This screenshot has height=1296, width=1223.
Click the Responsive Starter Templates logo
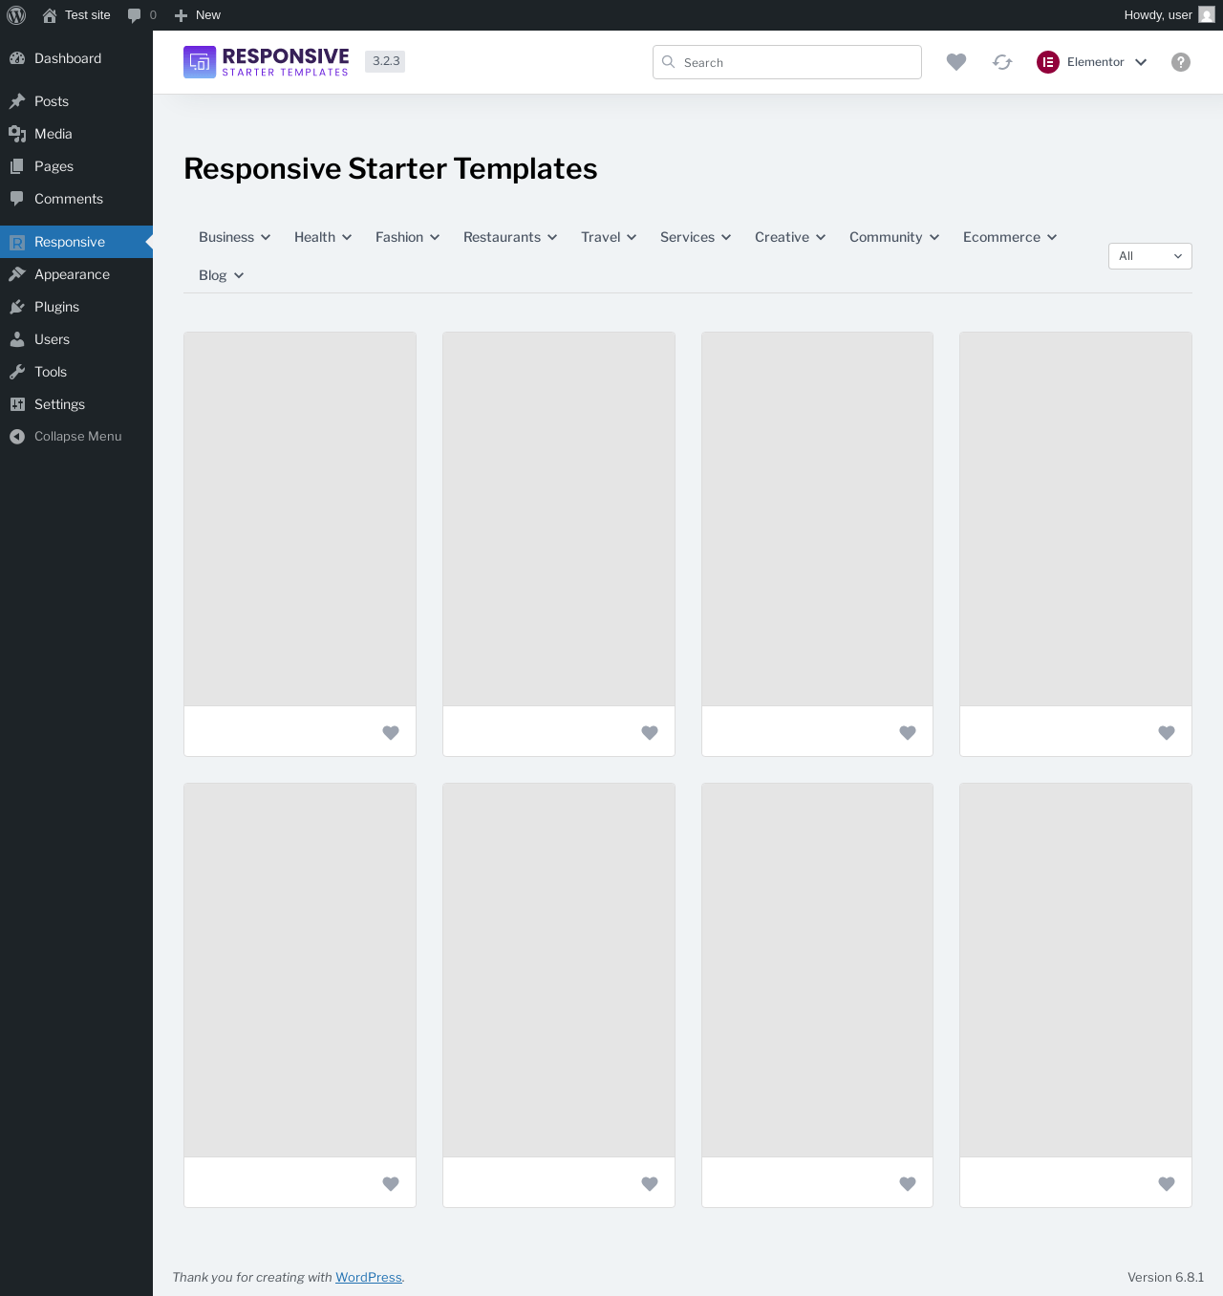tap(267, 62)
